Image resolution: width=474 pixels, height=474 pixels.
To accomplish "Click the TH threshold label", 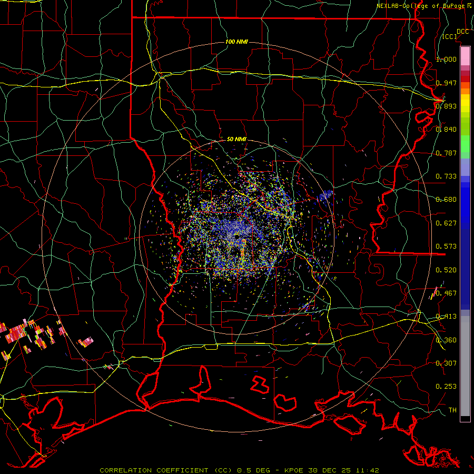I will (452, 410).
